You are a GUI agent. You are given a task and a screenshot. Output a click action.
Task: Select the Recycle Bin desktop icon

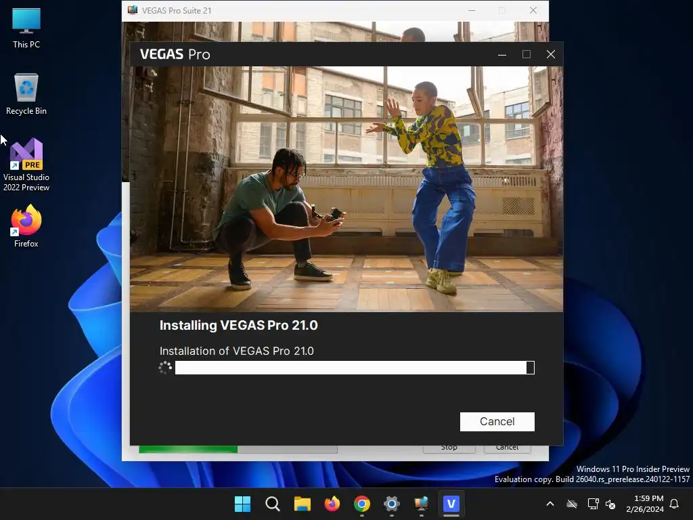pos(26,94)
